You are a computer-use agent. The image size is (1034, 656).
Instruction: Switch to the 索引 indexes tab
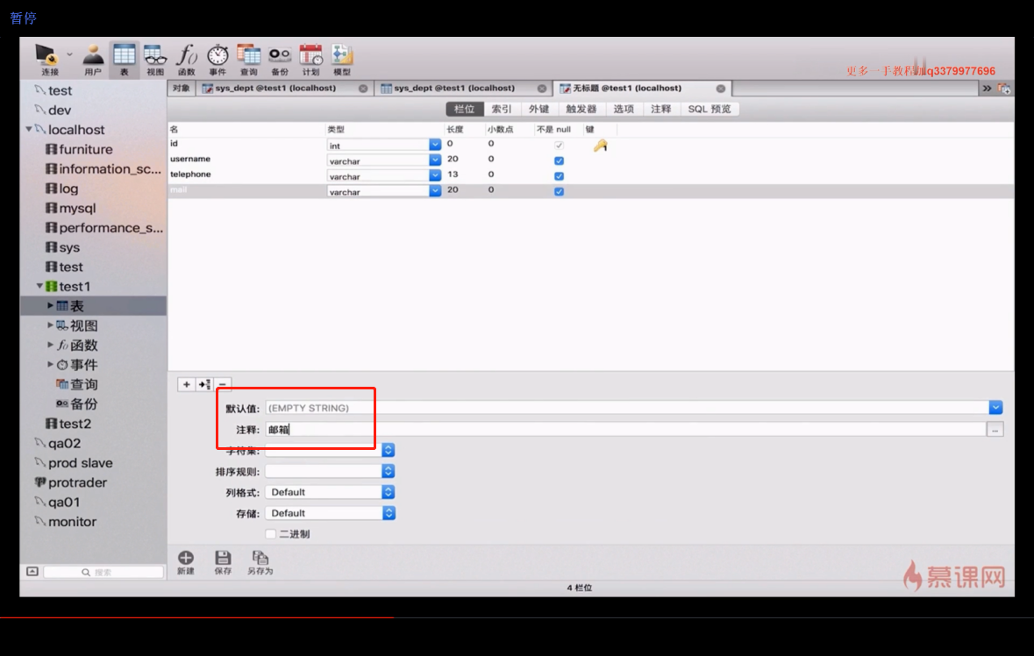point(502,109)
